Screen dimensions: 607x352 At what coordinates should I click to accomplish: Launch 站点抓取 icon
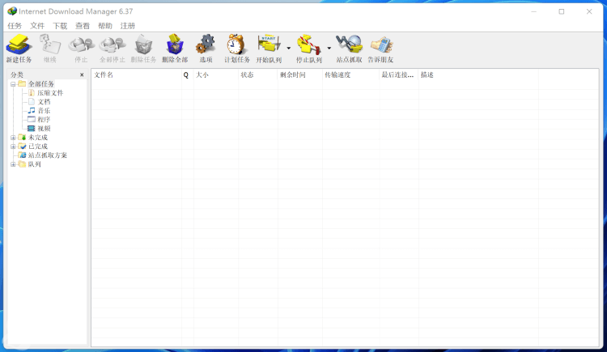349,48
